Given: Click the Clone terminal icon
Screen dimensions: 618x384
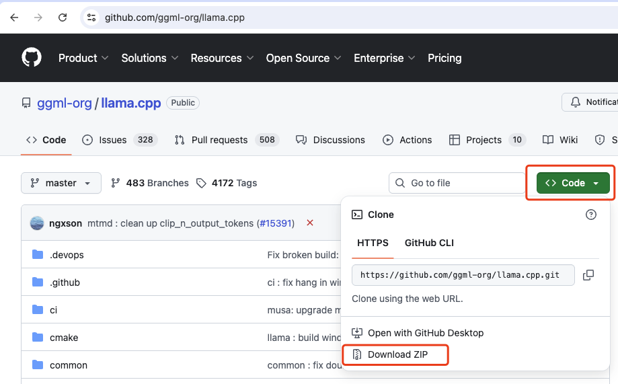Looking at the screenshot, I should (357, 215).
